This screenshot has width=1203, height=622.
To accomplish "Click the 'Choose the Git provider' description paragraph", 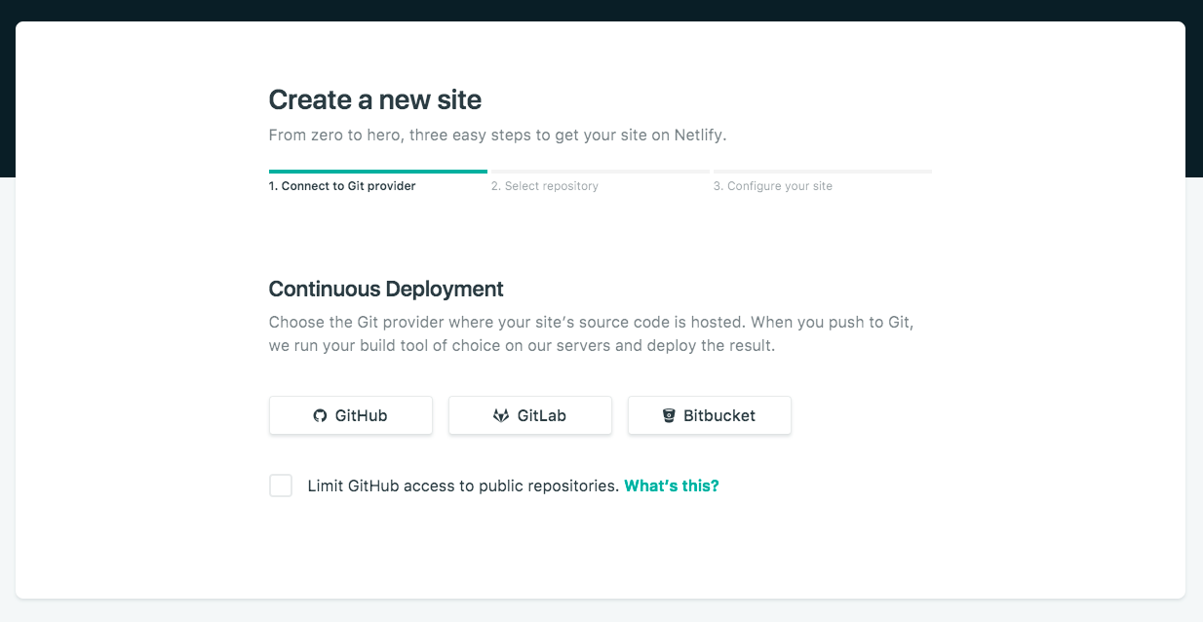I will 591,333.
